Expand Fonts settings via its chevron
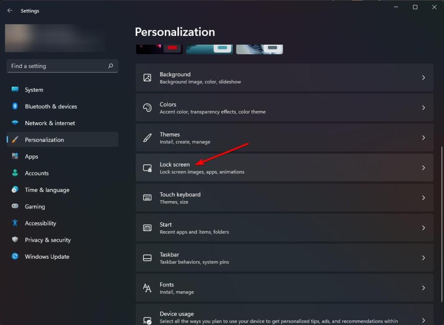Viewport: 444px width, 325px height. 423,288
